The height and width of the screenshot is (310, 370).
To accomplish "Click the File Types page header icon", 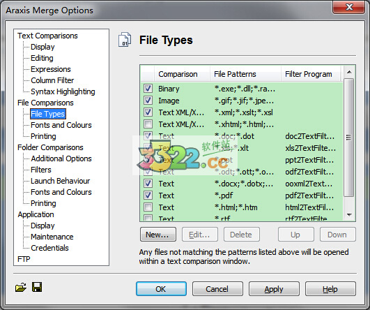I will (x=125, y=40).
